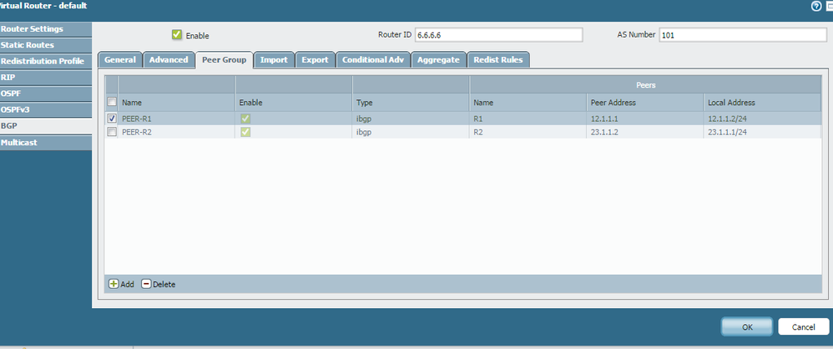
Task: Open Router Settings in the sidebar
Action: 46,29
